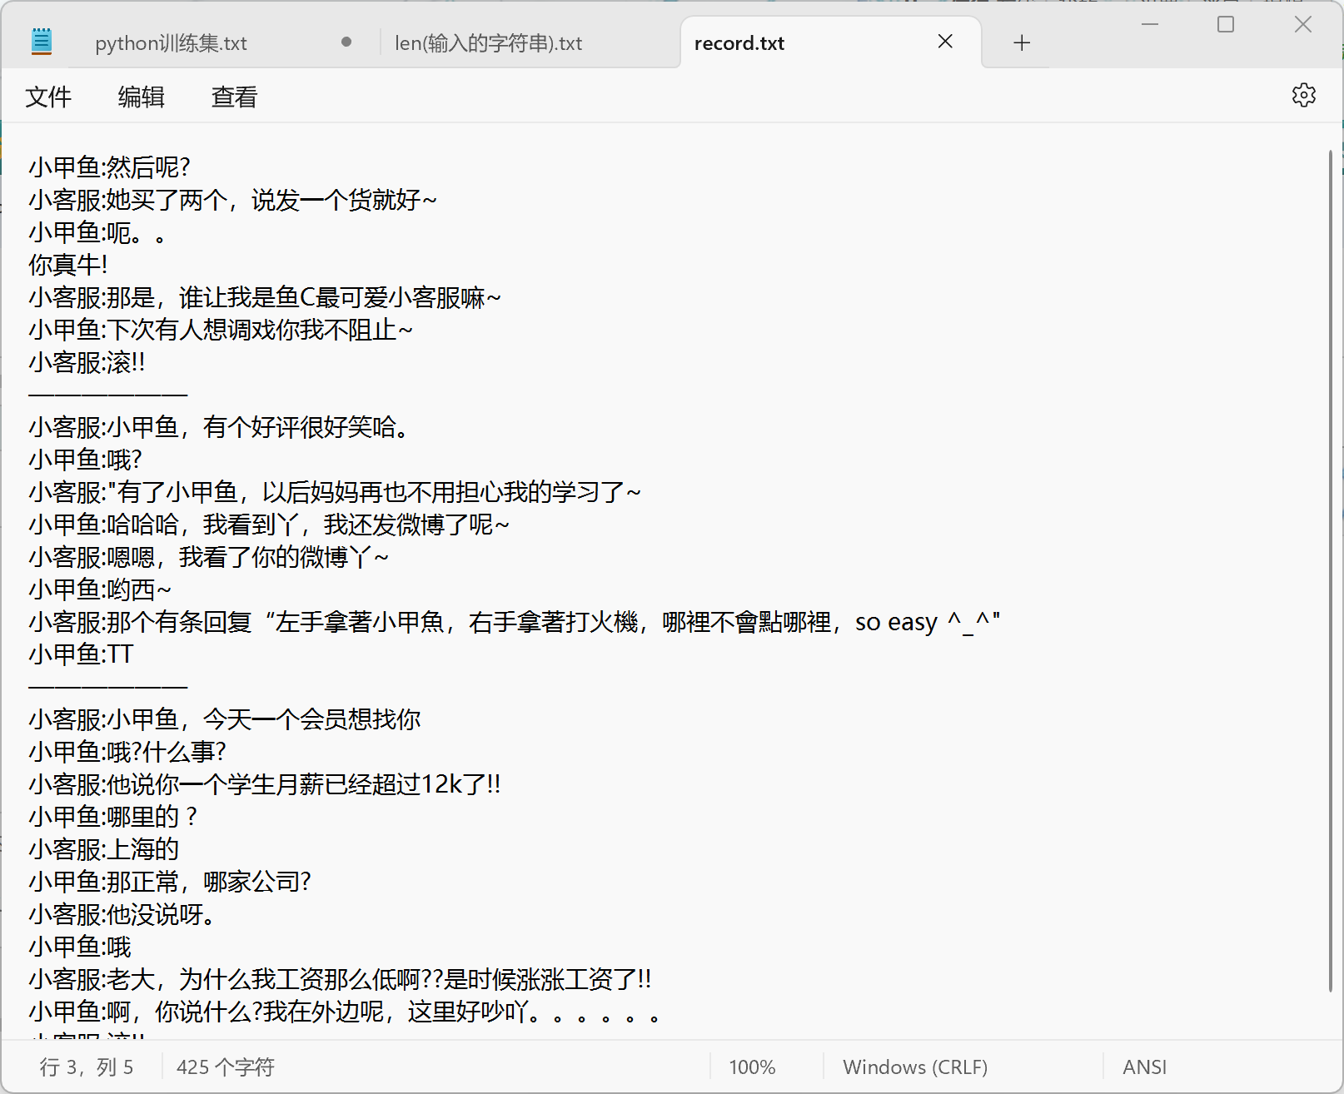Maximize the Notepad window
This screenshot has width=1344, height=1094.
(1226, 24)
